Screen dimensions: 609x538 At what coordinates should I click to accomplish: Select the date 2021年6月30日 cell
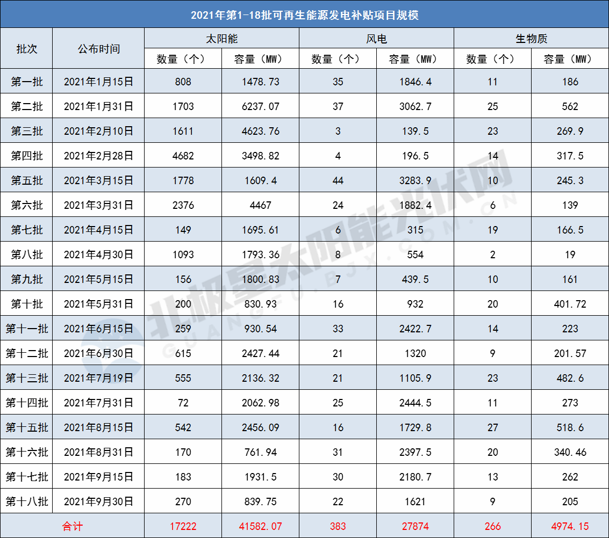point(97,353)
